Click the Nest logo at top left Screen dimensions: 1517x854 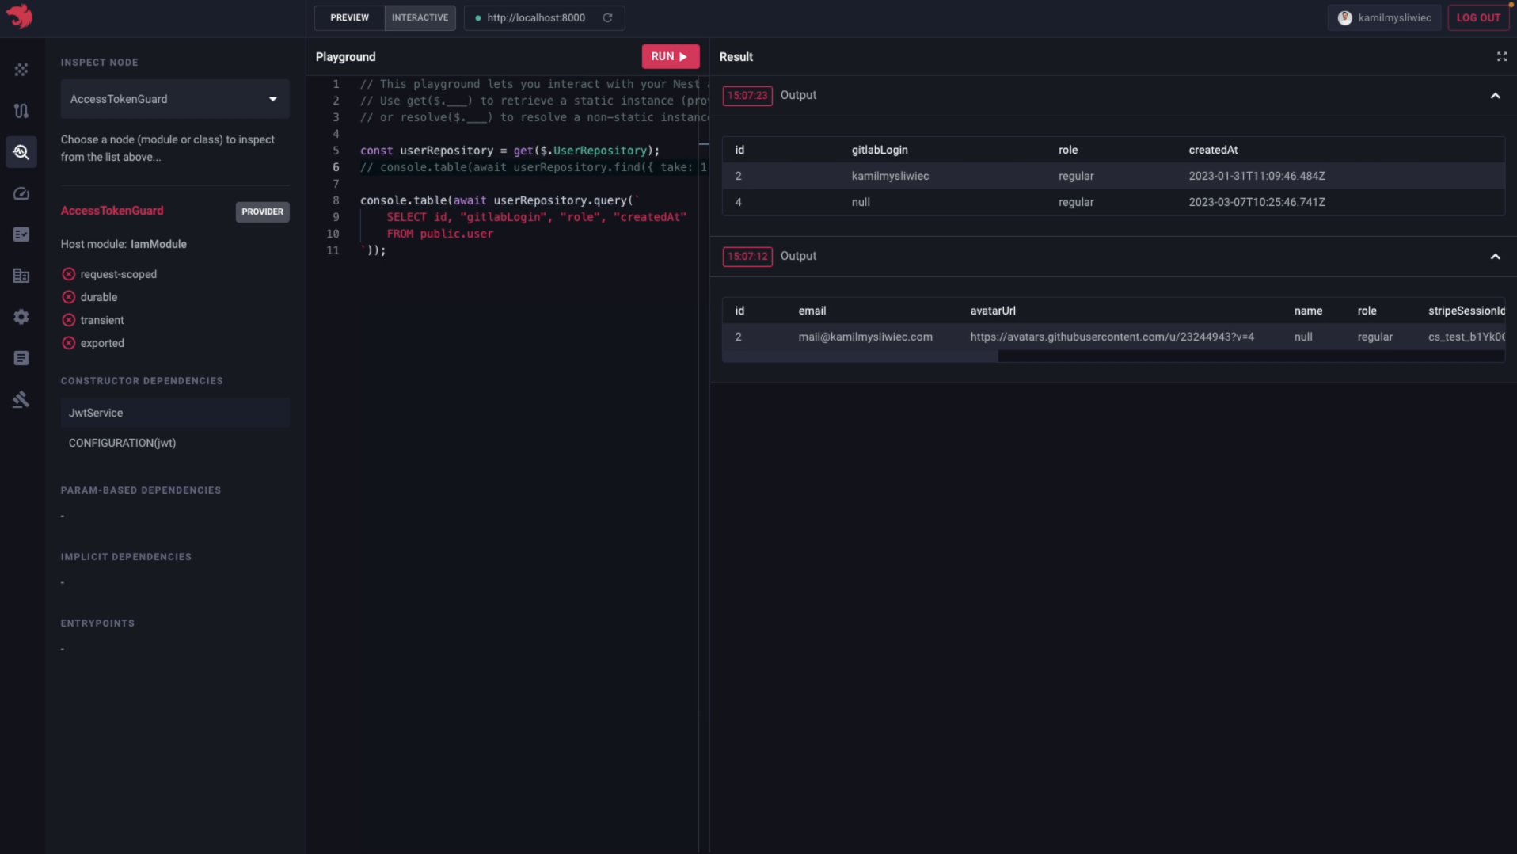(x=20, y=16)
